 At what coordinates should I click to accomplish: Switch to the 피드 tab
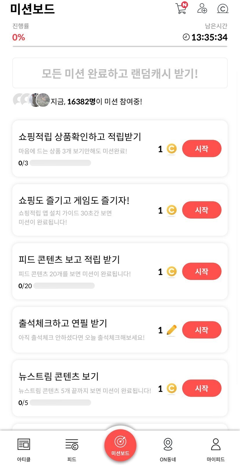coord(72,448)
